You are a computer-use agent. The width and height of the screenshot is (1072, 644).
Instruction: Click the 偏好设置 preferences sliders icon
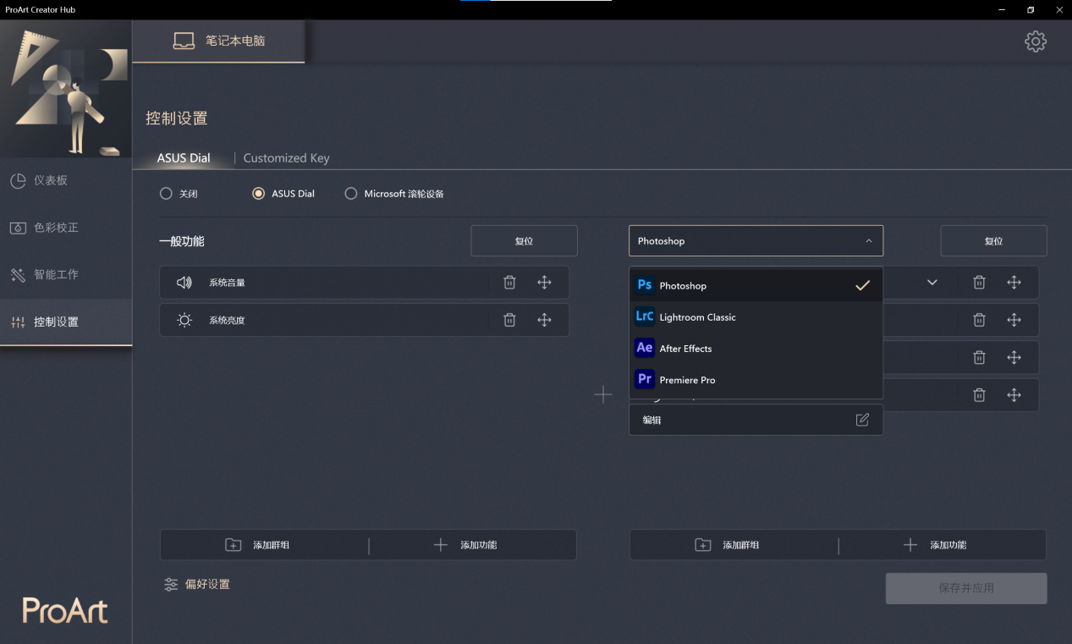(x=171, y=585)
